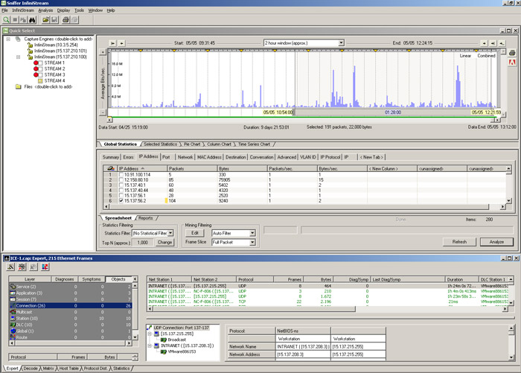The image size is (521, 373).
Task: Check the box for IP 12.158.80.10
Action: (121, 180)
